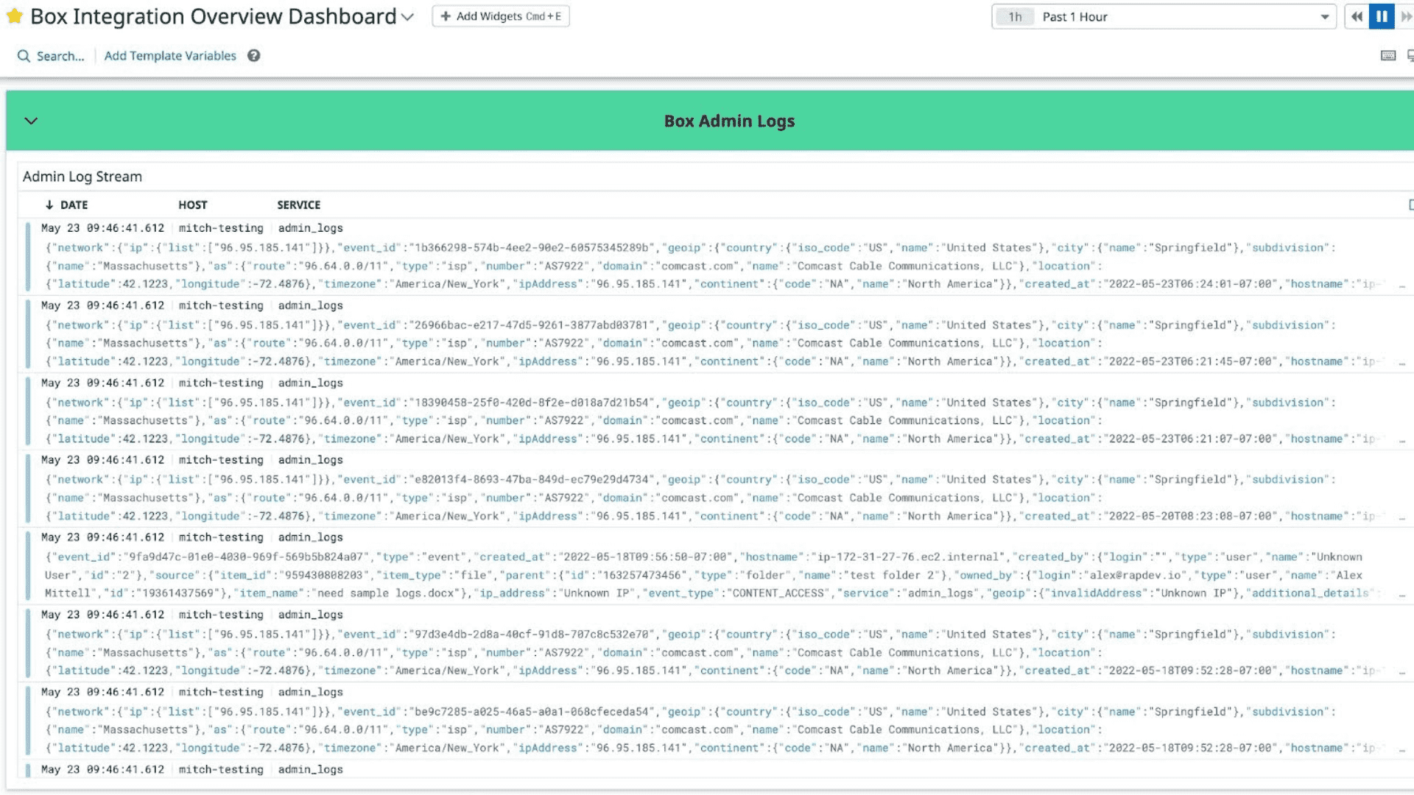
Task: Click mitch-testing host in the 1b366298 log row
Action: point(220,228)
